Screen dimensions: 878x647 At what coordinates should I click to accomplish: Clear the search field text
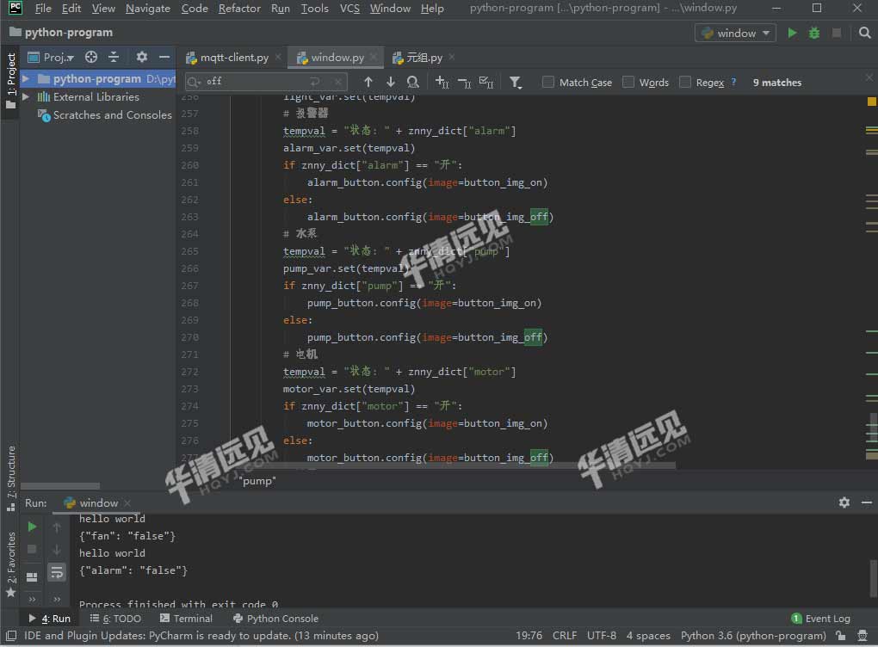tap(338, 82)
